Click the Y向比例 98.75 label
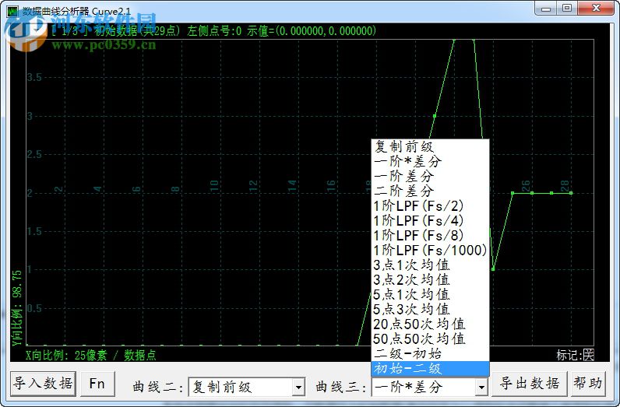Viewport: 620px width, 407px height. click(16, 308)
